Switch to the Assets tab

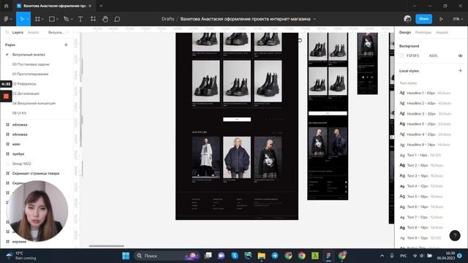pyautogui.click(x=33, y=32)
